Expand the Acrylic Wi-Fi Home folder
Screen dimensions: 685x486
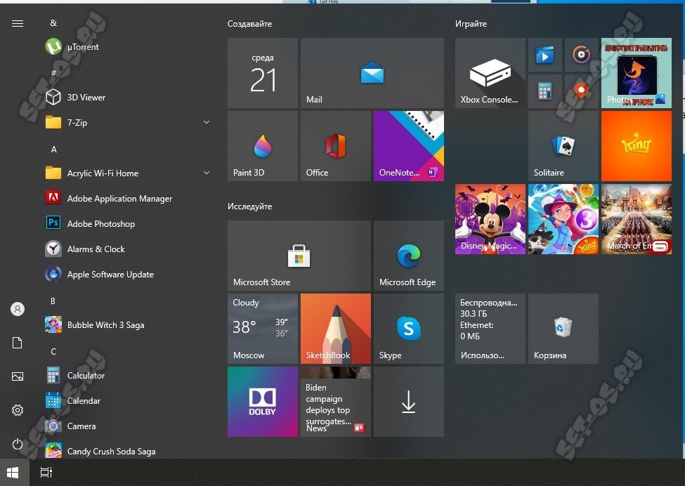pyautogui.click(x=207, y=173)
